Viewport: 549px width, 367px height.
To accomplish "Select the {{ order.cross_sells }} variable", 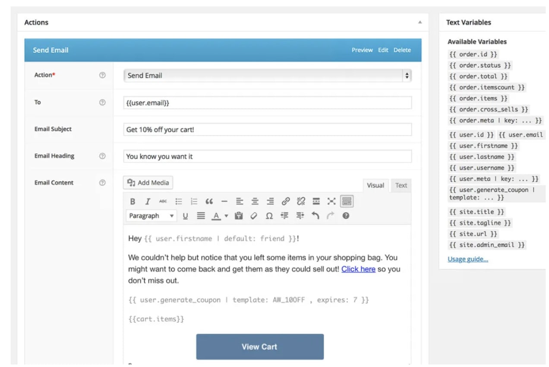I will 489,110.
